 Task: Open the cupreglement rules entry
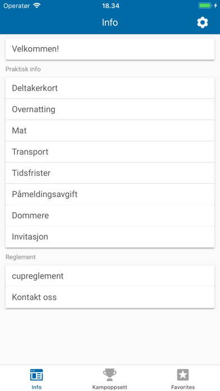point(110,276)
